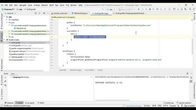Select local.properties in project tree
The width and height of the screenshot is (196, 110).
pos(23,60)
